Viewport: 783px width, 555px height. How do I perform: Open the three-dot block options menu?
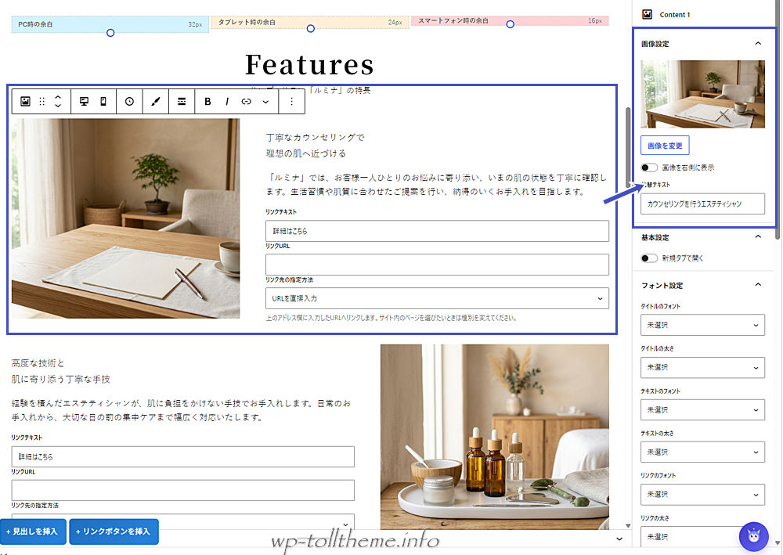(x=291, y=101)
